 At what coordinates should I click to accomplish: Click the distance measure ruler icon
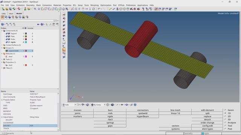tap(110, 9)
